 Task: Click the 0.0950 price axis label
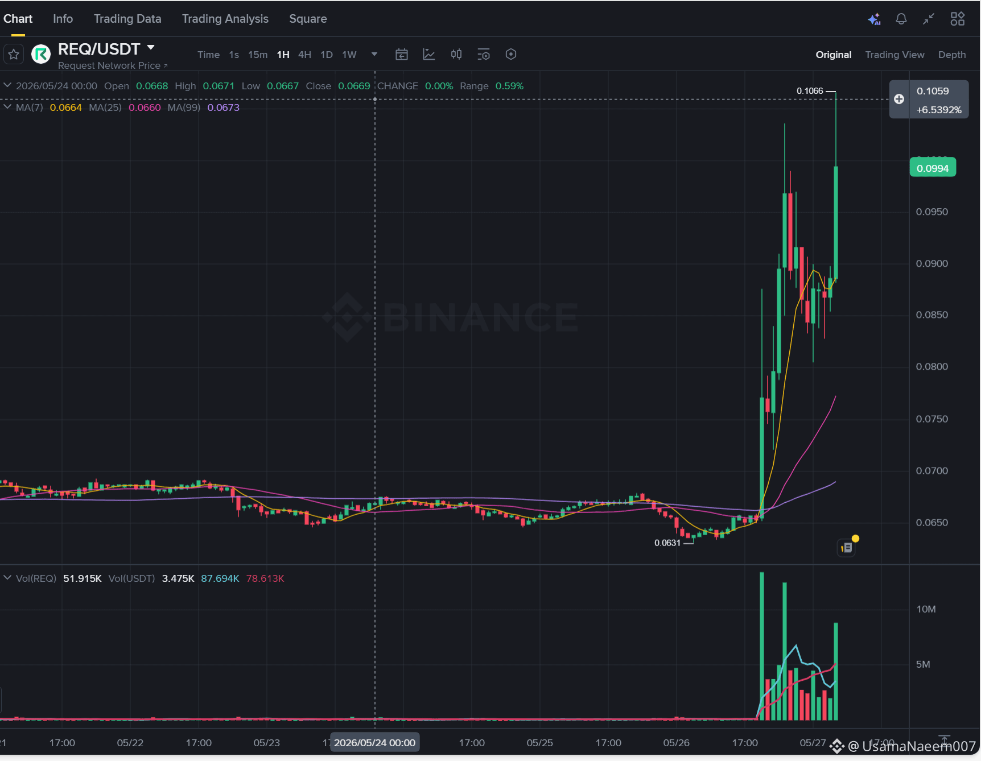point(932,212)
